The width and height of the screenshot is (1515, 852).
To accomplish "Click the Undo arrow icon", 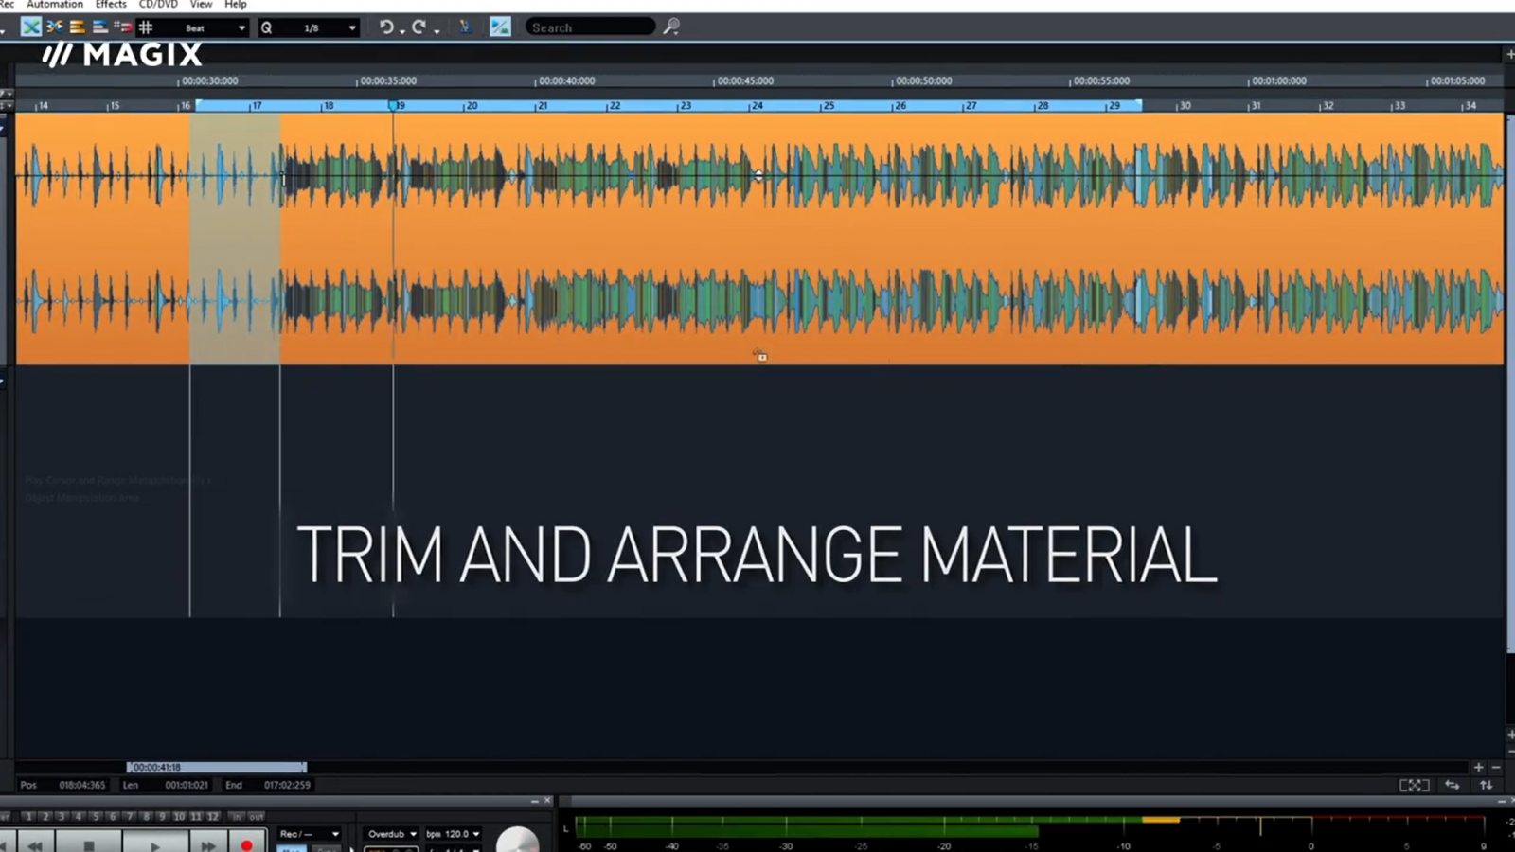I will [385, 27].
